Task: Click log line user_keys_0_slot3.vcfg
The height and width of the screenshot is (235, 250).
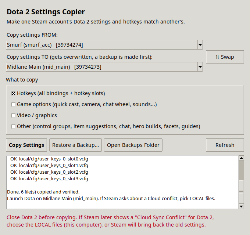Action: [x=49, y=179]
